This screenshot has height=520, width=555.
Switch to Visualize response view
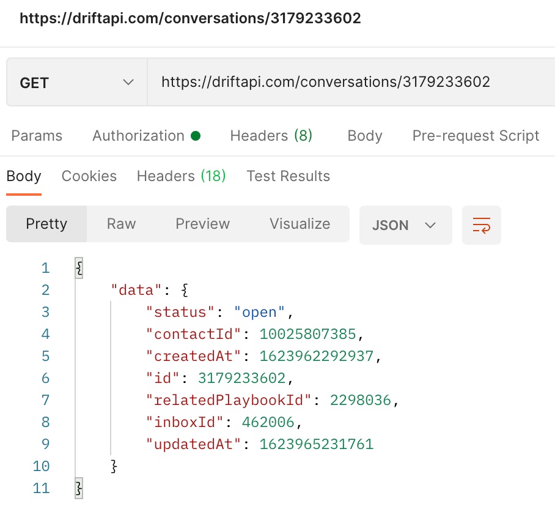pyautogui.click(x=300, y=224)
